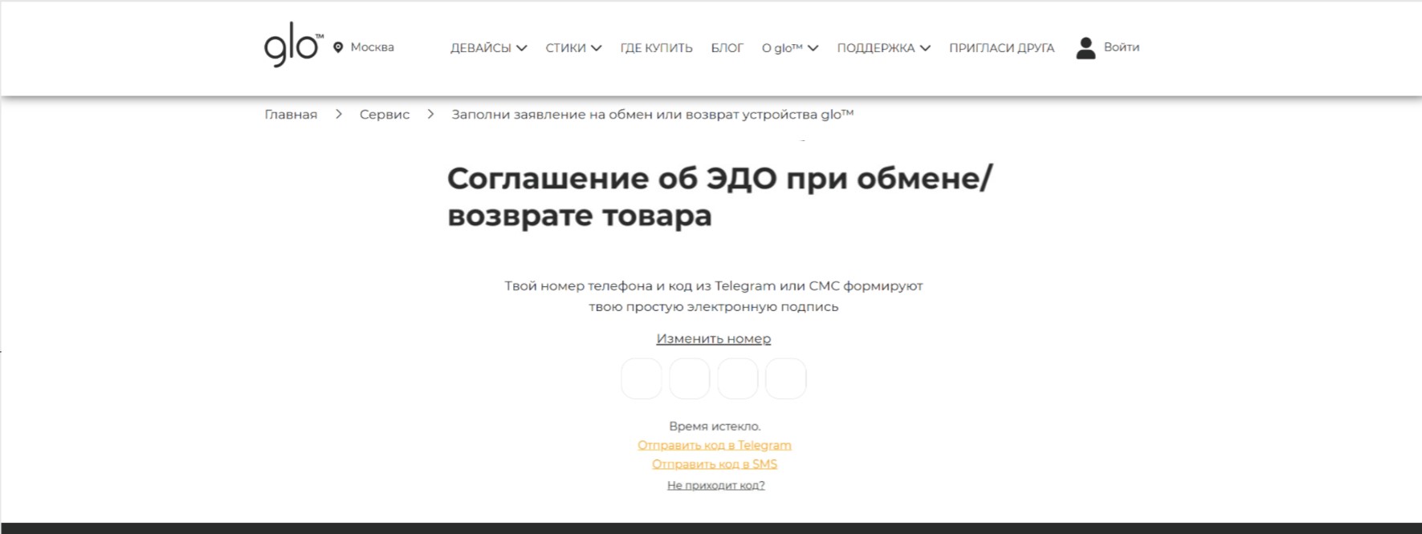This screenshot has width=1422, height=534.
Task: Select the Москва city selector
Action: [x=372, y=47]
